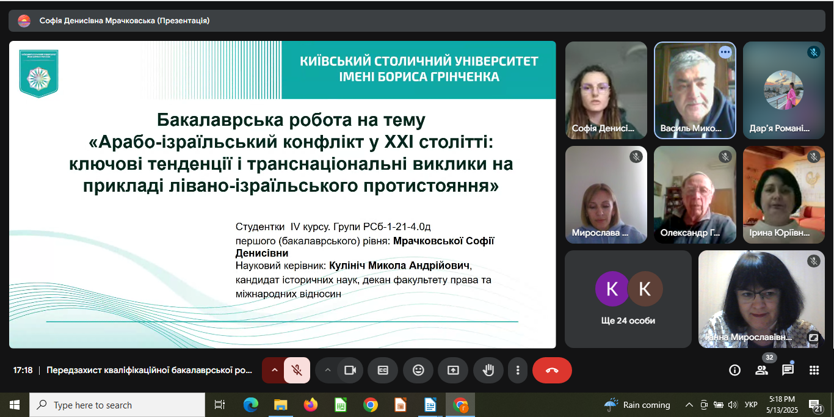Open the three-dot more options menu
Image resolution: width=834 pixels, height=417 pixels.
[x=518, y=370]
